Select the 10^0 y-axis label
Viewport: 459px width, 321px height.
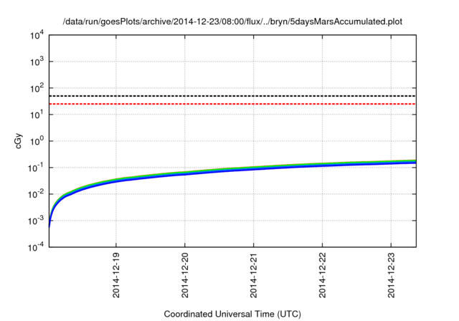(x=37, y=141)
